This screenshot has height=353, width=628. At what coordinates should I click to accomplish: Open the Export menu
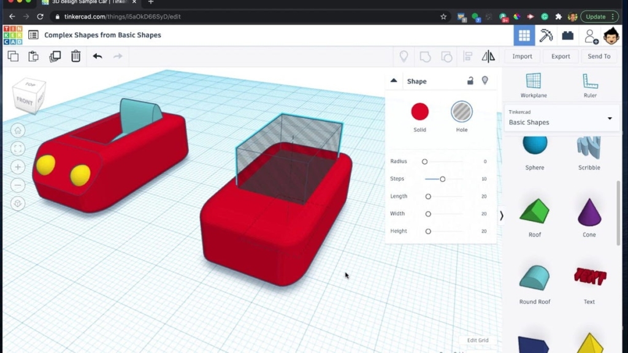561,56
